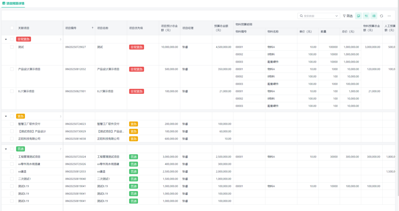Collapse the 普通 group

(x=6, y=149)
